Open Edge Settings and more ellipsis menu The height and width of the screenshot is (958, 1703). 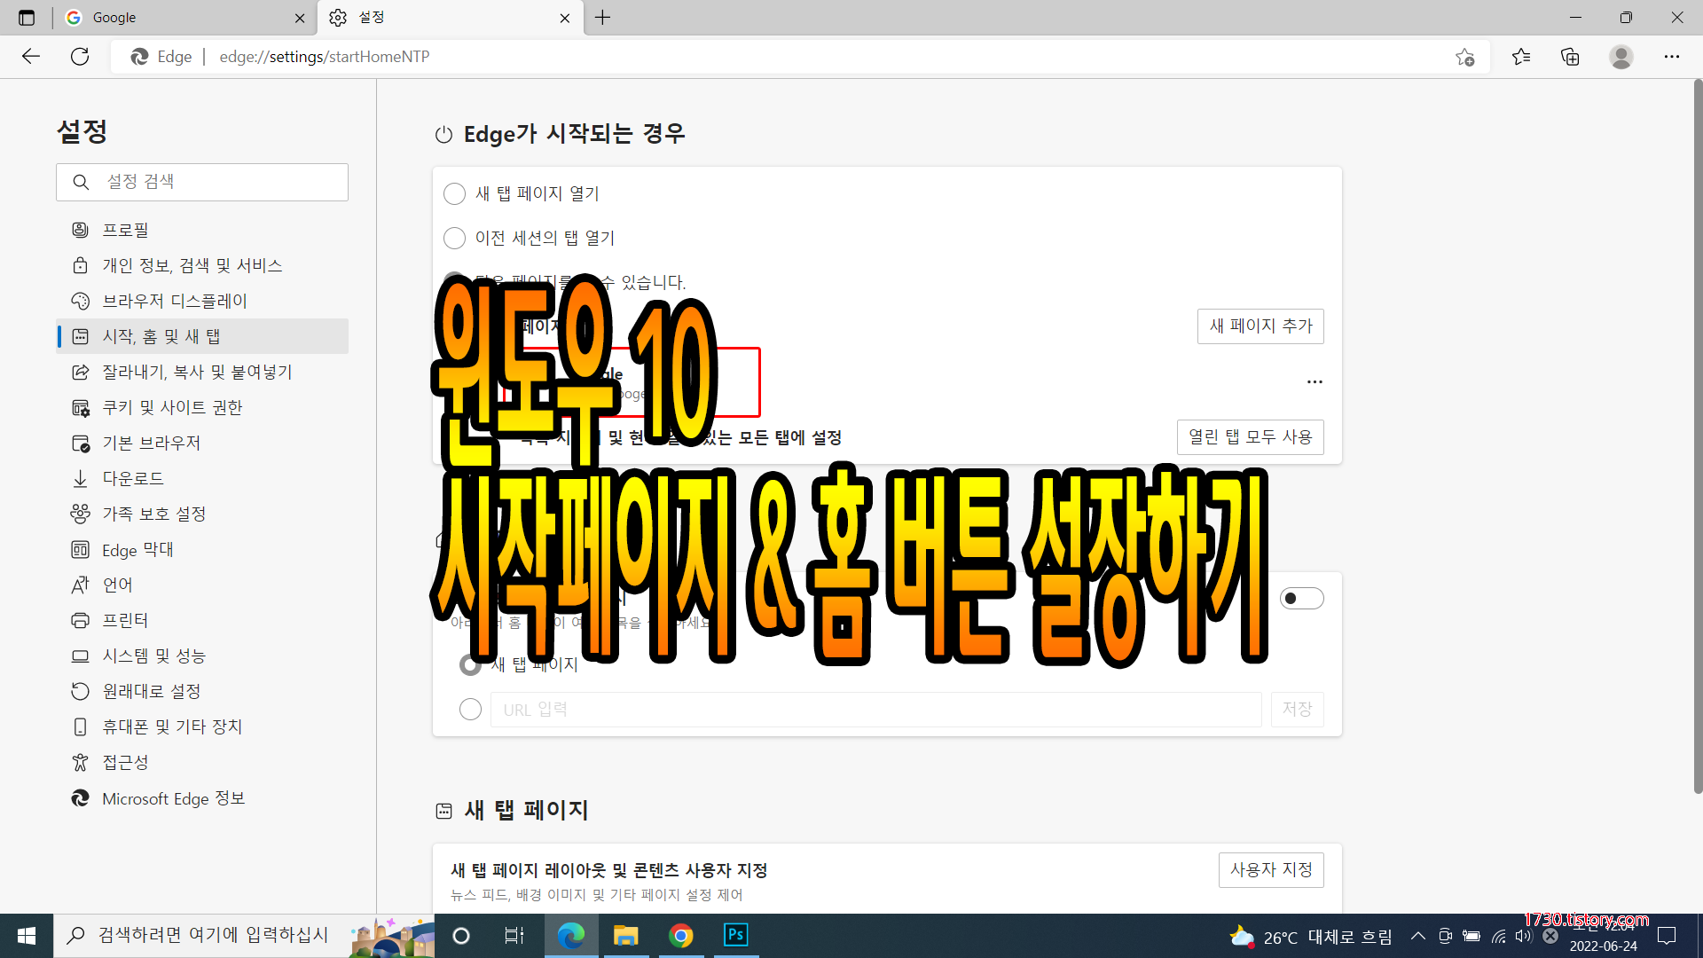(1671, 57)
